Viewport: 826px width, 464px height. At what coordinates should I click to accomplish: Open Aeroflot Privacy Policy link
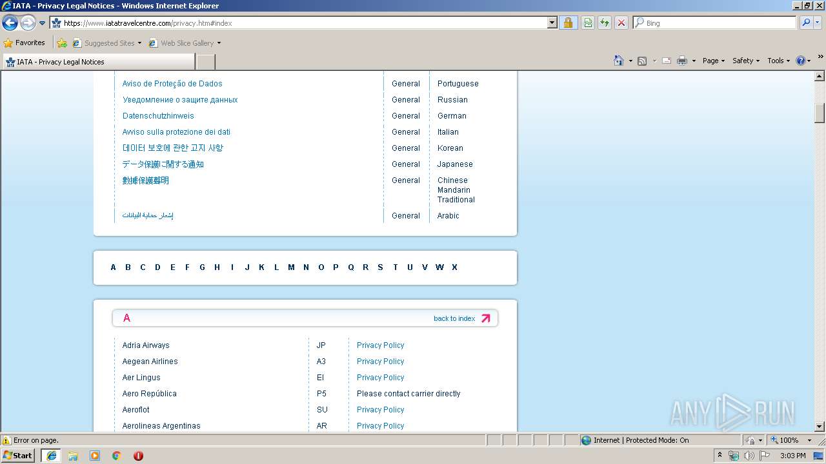(380, 410)
